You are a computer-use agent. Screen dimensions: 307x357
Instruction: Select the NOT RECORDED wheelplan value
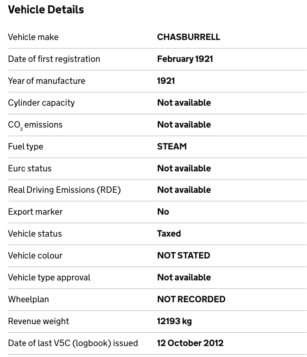click(191, 299)
